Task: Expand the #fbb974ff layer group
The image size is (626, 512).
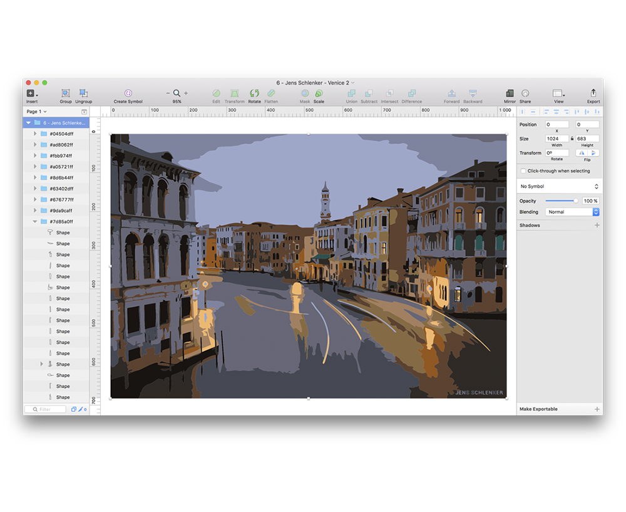Action: click(34, 155)
